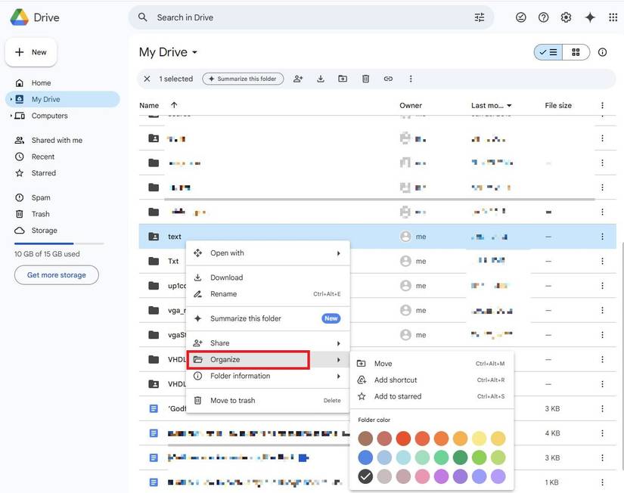Open the Google apps grid icon
Image resolution: width=624 pixels, height=493 pixels.
(613, 17)
